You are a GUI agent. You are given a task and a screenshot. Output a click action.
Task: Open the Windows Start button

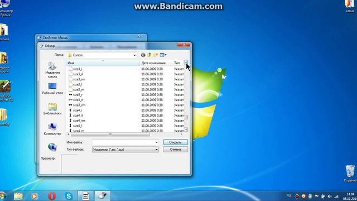[x=2, y=196]
